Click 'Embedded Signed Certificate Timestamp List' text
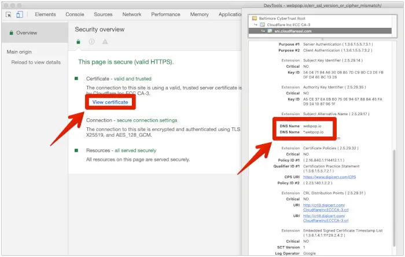Screen dimensions: 405x257 point(343,230)
